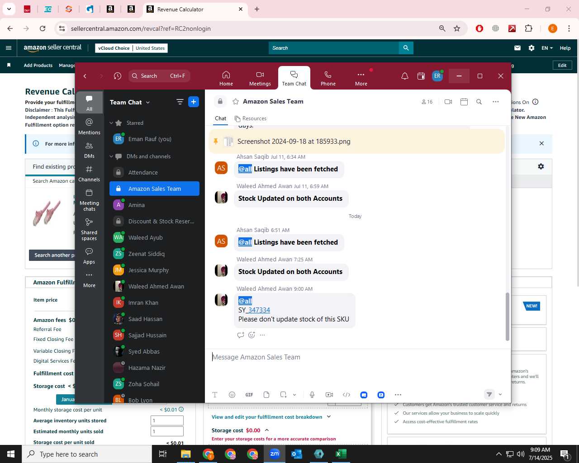The image size is (579, 463).
Task: Start a video meeting with the channel
Action: click(x=448, y=102)
